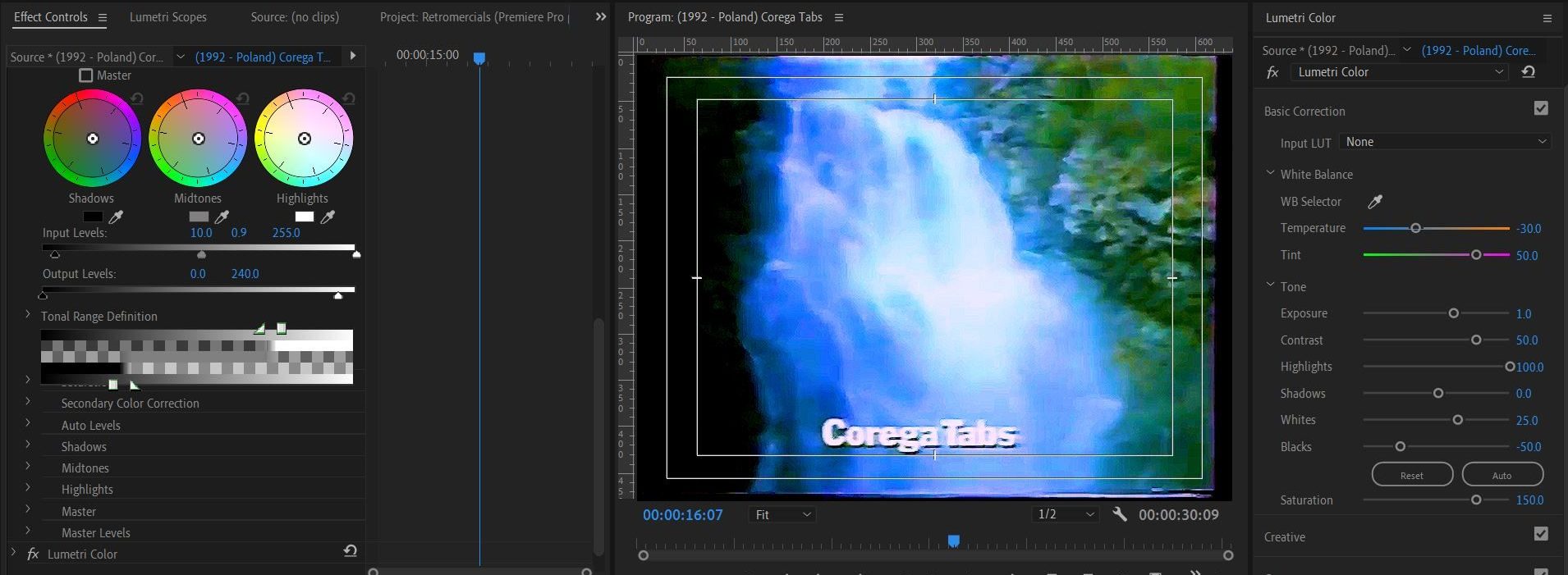Click the Contrast slider handle
Image resolution: width=1568 pixels, height=575 pixels.
point(1476,340)
